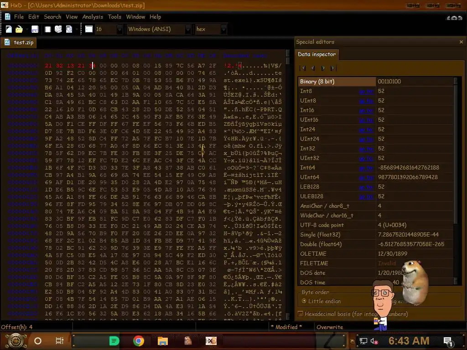Go to last byte in Data inspector
The width and height of the screenshot is (467, 350).
[333, 68]
